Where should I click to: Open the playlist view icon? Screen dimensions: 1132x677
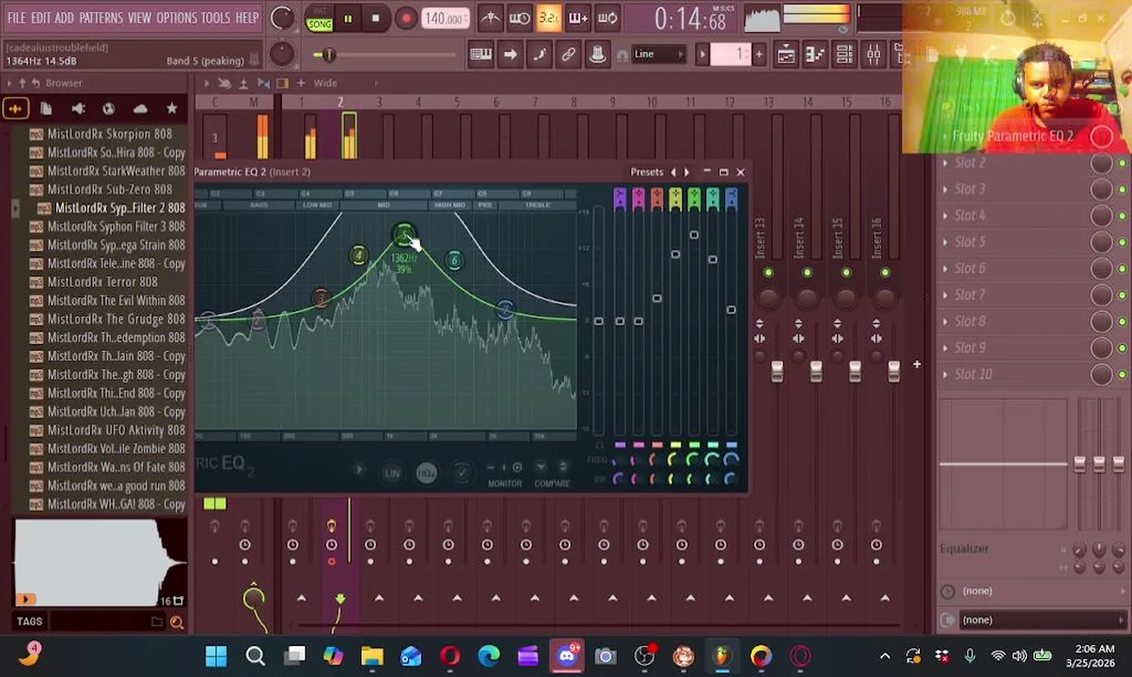click(x=786, y=55)
